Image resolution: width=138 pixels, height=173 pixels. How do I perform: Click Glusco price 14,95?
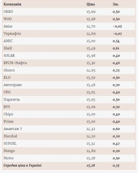(x=91, y=70)
